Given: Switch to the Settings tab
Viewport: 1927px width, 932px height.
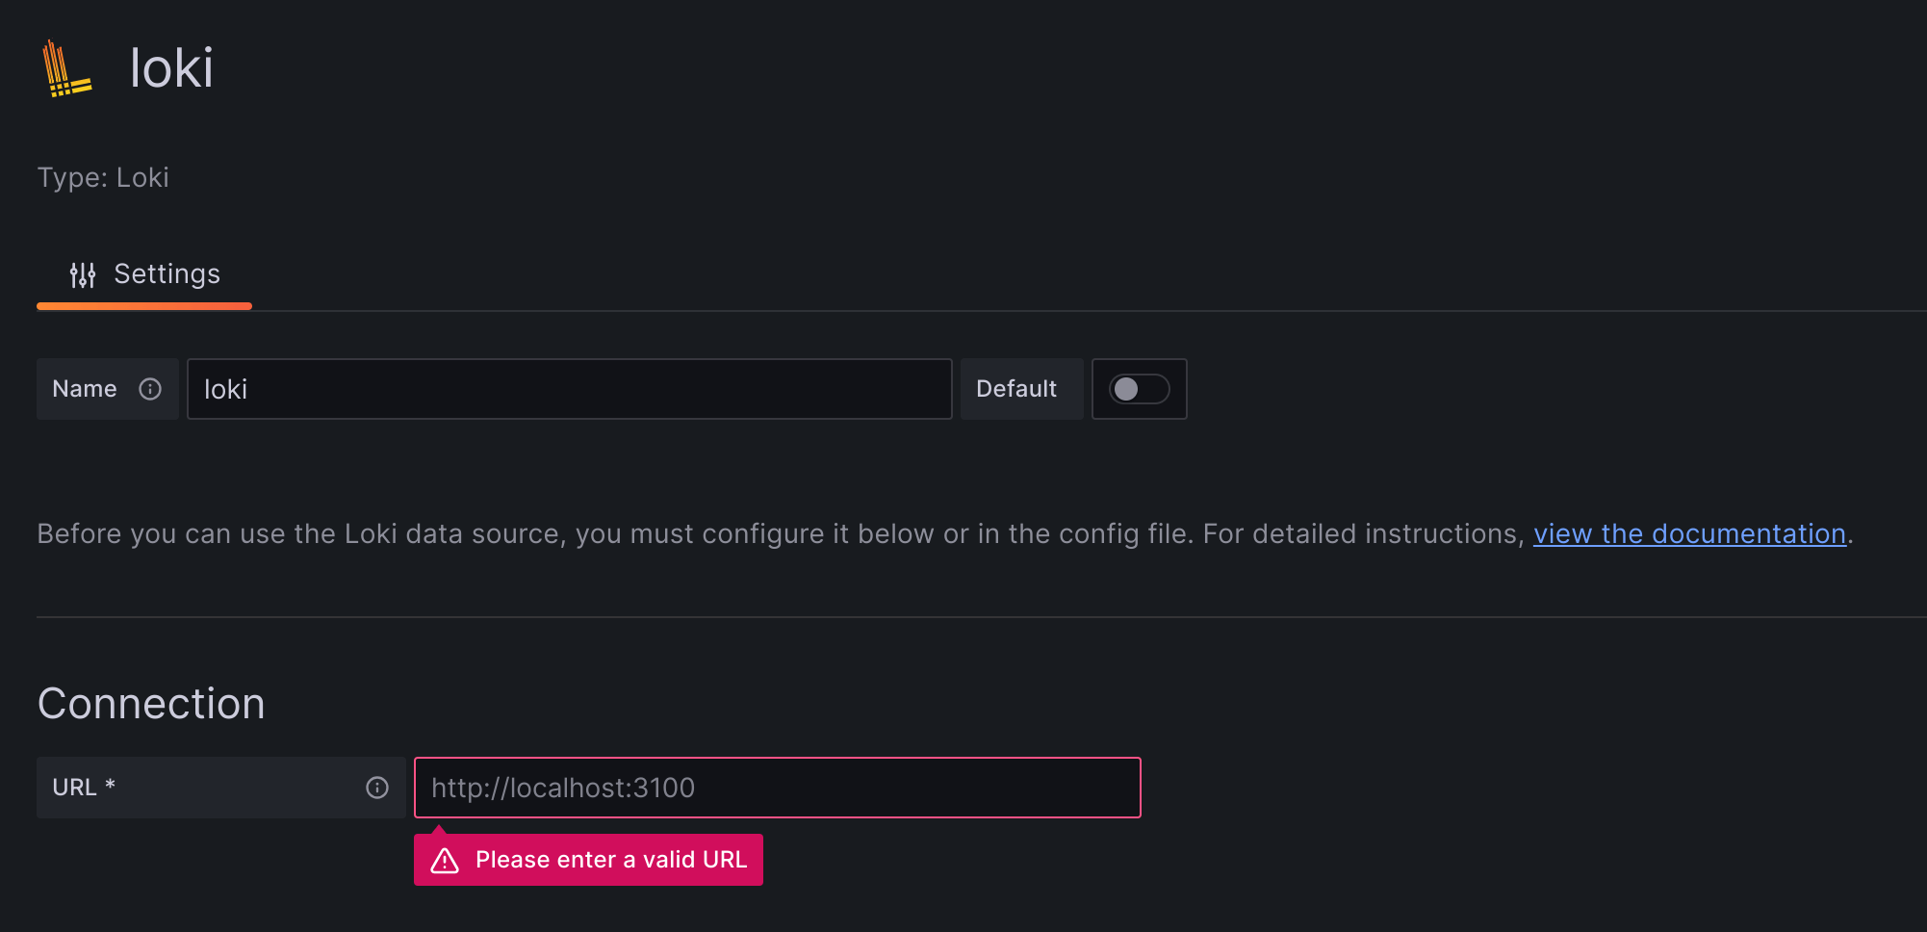Looking at the screenshot, I should 144,273.
